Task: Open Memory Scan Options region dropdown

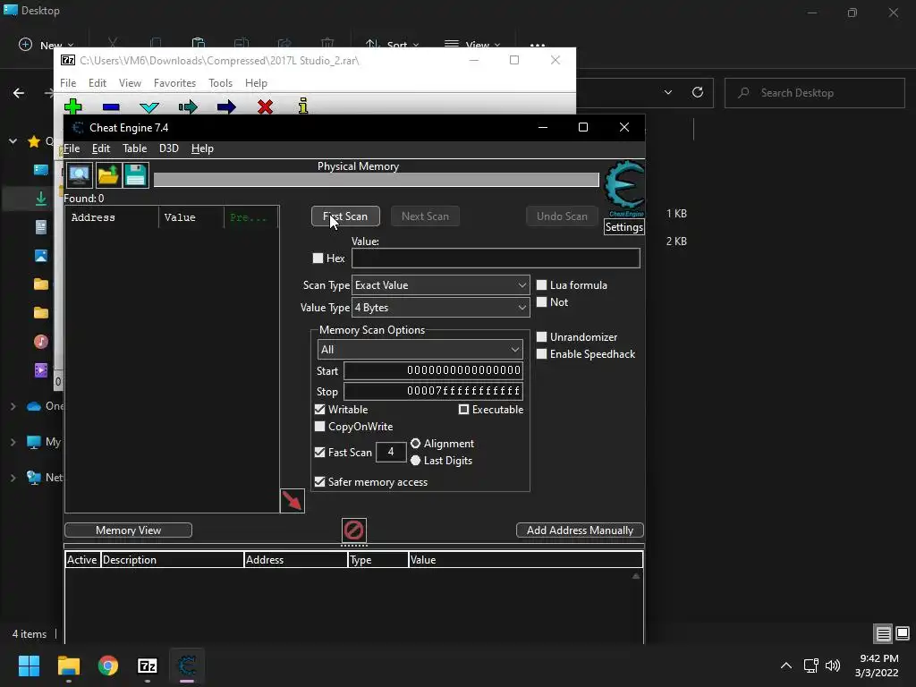Action: tap(420, 350)
